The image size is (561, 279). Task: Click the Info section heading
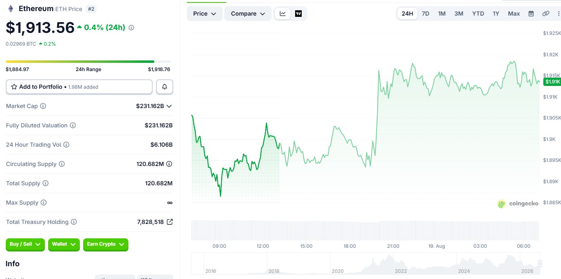12,264
